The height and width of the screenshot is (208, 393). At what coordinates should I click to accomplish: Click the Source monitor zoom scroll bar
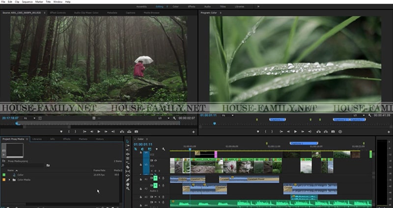click(47, 127)
